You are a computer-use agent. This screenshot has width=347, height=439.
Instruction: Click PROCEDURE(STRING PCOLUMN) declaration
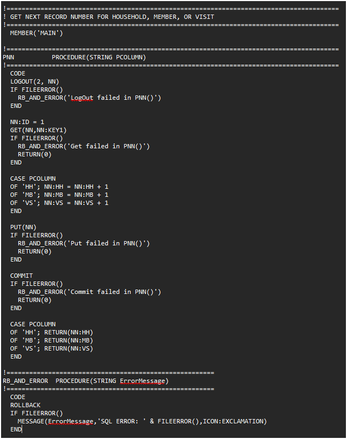pos(99,57)
